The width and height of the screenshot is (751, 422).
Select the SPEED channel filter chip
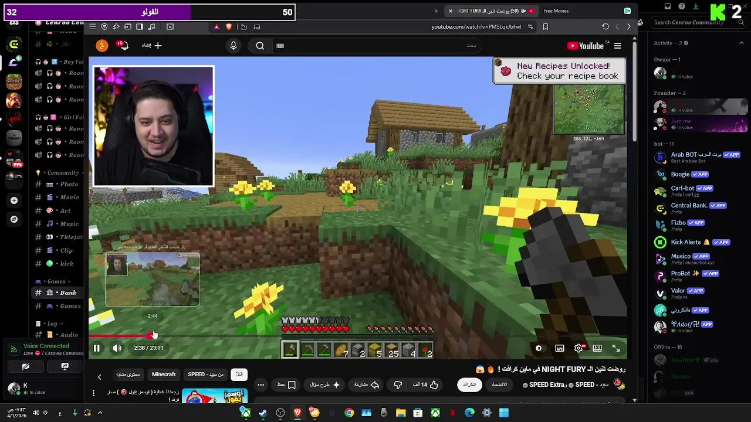[205, 375]
